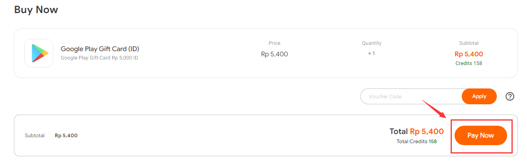
Task: Click the Pay Now button
Action: tap(481, 136)
